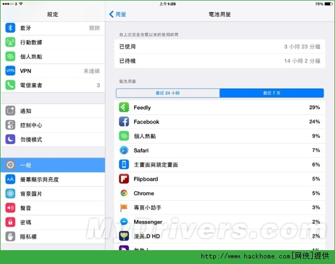Tap the 背景圖片 wallpaper icon
Screen dimensions: 335x264
[x=10, y=194]
